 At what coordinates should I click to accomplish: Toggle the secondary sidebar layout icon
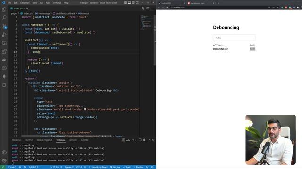[133, 3]
